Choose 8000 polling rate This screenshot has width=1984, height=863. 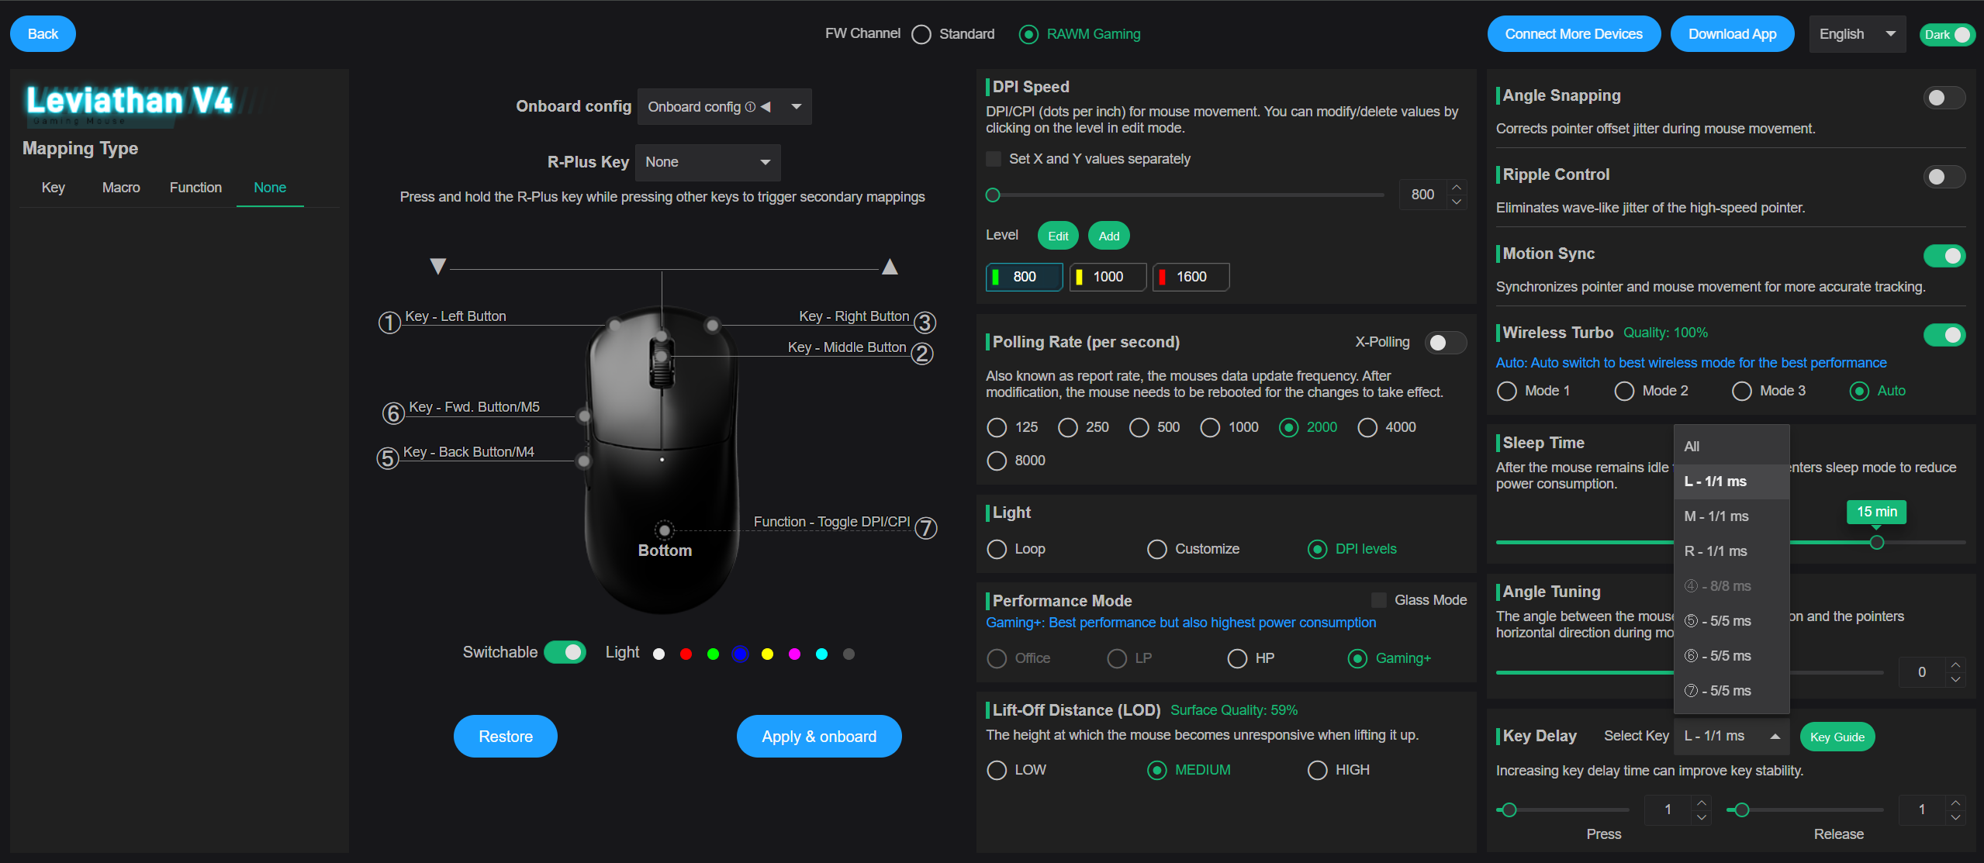[x=997, y=461]
